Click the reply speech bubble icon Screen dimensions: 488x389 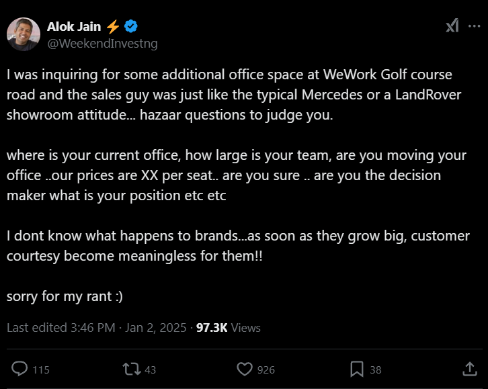(21, 369)
